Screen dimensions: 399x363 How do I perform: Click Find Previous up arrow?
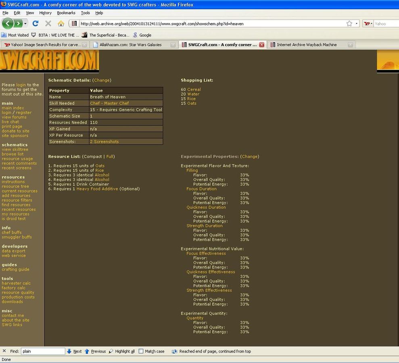(x=87, y=351)
